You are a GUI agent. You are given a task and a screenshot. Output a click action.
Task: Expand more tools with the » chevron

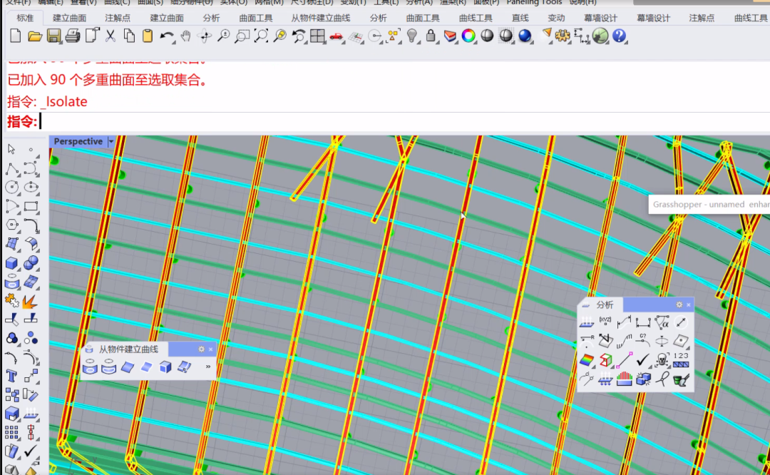[x=208, y=367]
